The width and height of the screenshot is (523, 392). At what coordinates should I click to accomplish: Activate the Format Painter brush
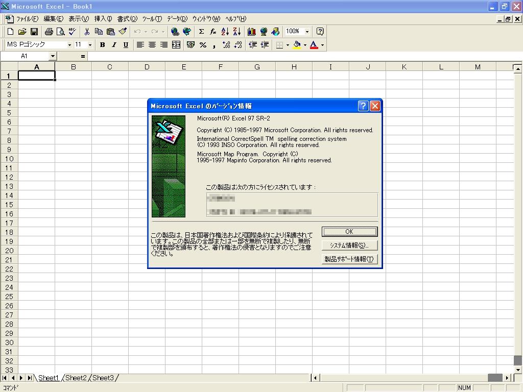coord(123,32)
